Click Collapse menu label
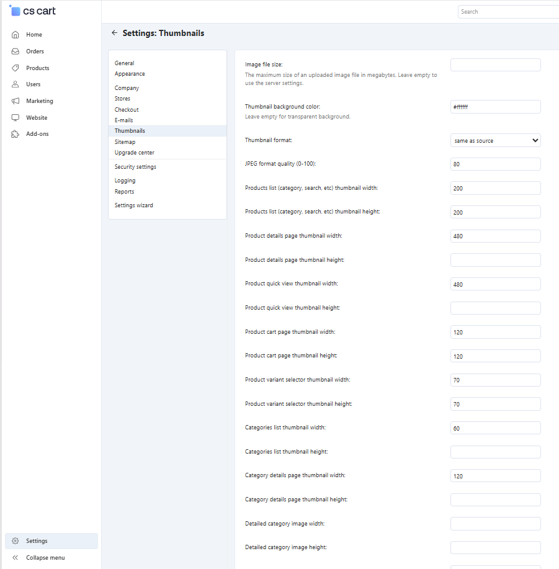Viewport: 559px width, 569px height. [x=45, y=558]
